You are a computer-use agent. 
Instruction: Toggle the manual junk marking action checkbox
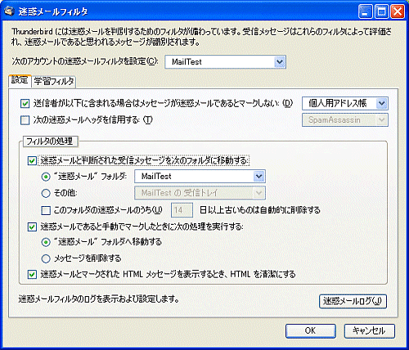point(32,227)
